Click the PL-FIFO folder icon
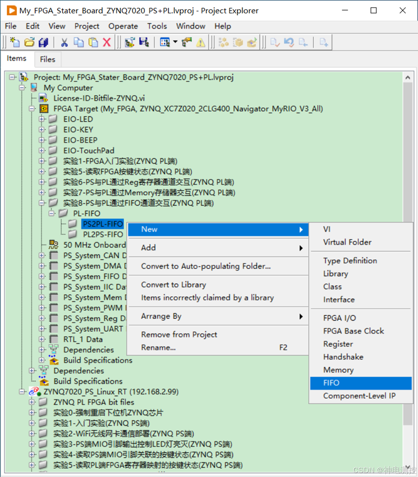Screen dimensions: 418x477 coord(63,213)
